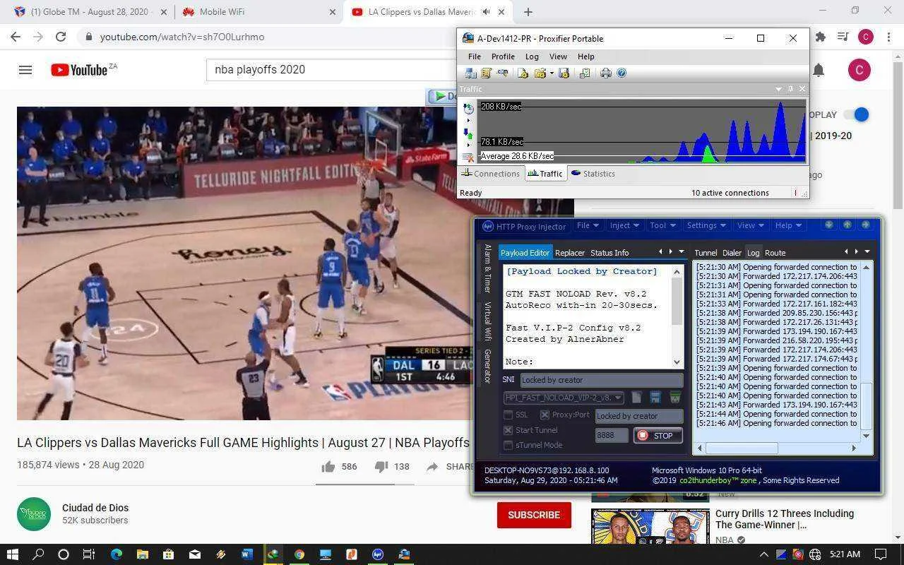Screen dimensions: 904x565
Task: Open Curry Drills 12 Threes video thumbnail
Action: pos(650,526)
